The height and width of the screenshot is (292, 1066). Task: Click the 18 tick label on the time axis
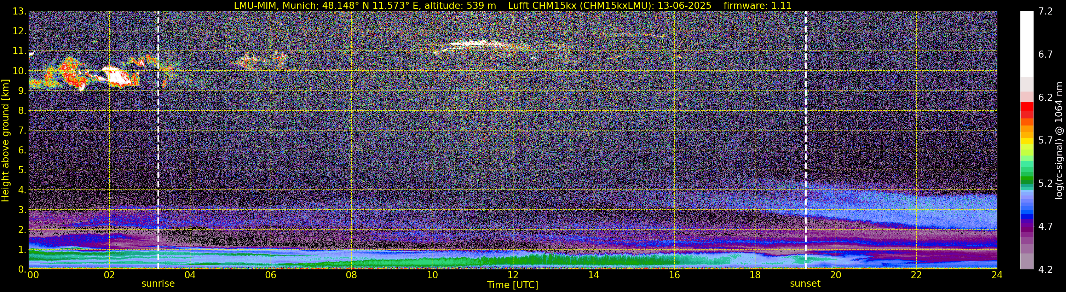[x=755, y=275]
